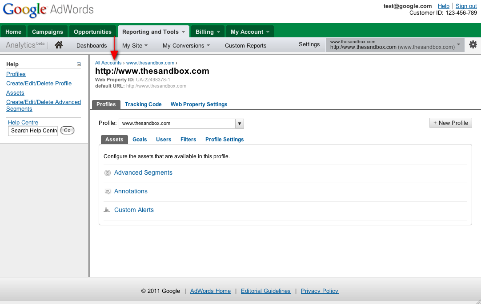Expand the My Site menu

[135, 45]
